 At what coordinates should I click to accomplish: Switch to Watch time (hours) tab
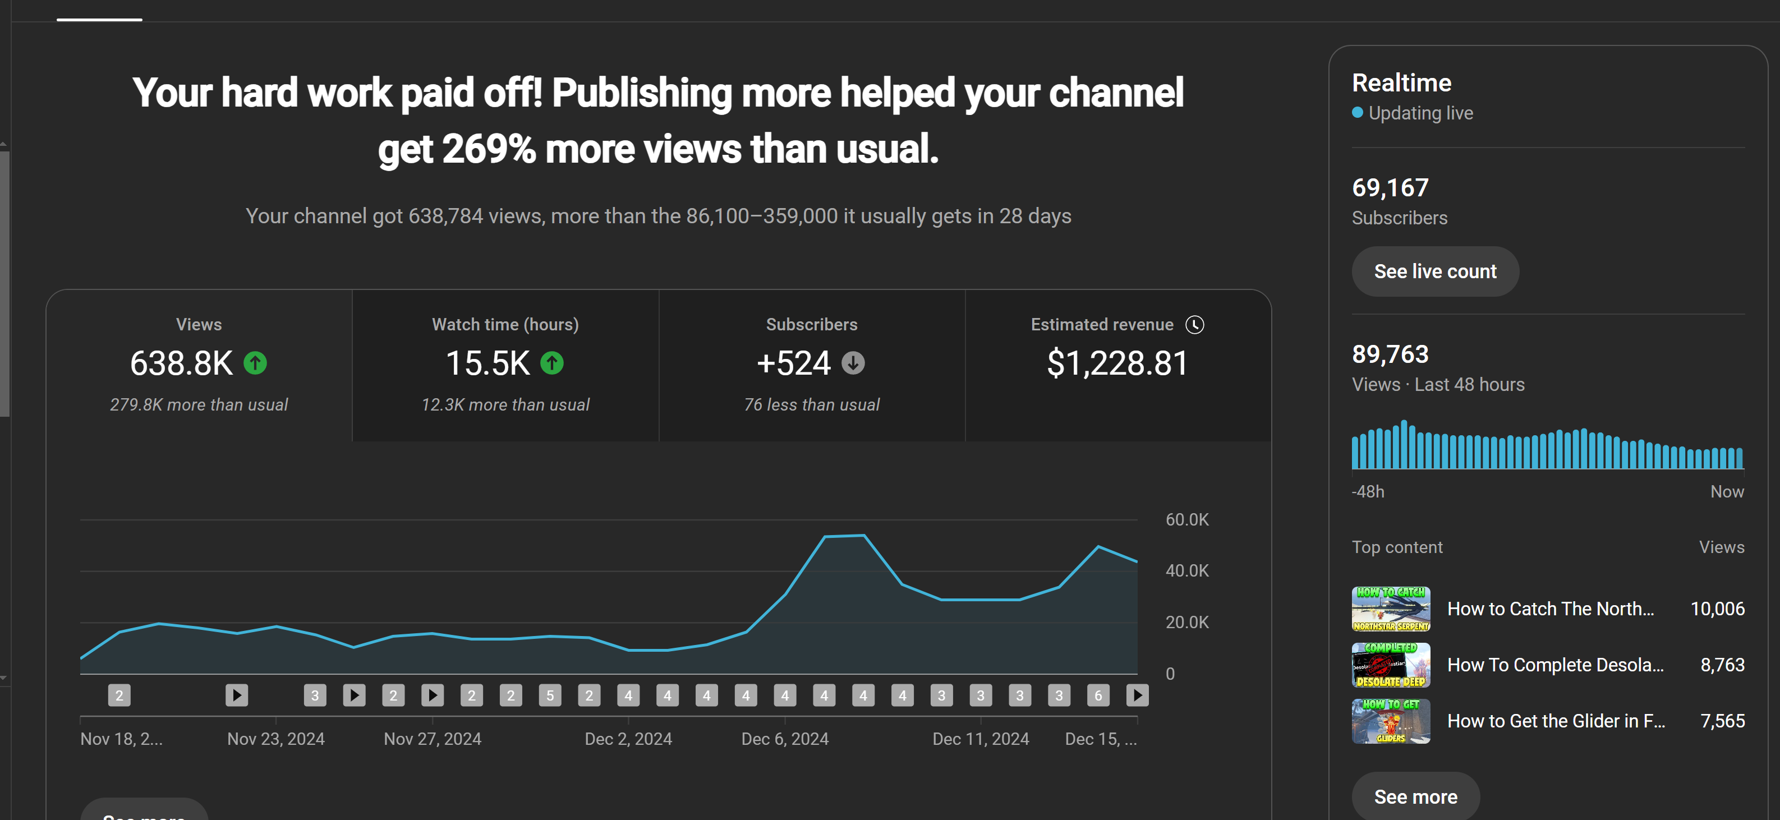(x=505, y=365)
